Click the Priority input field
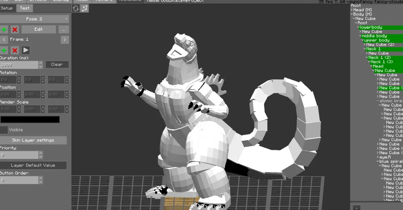Screen dimensions: 403x210 pyautogui.click(x=19, y=155)
